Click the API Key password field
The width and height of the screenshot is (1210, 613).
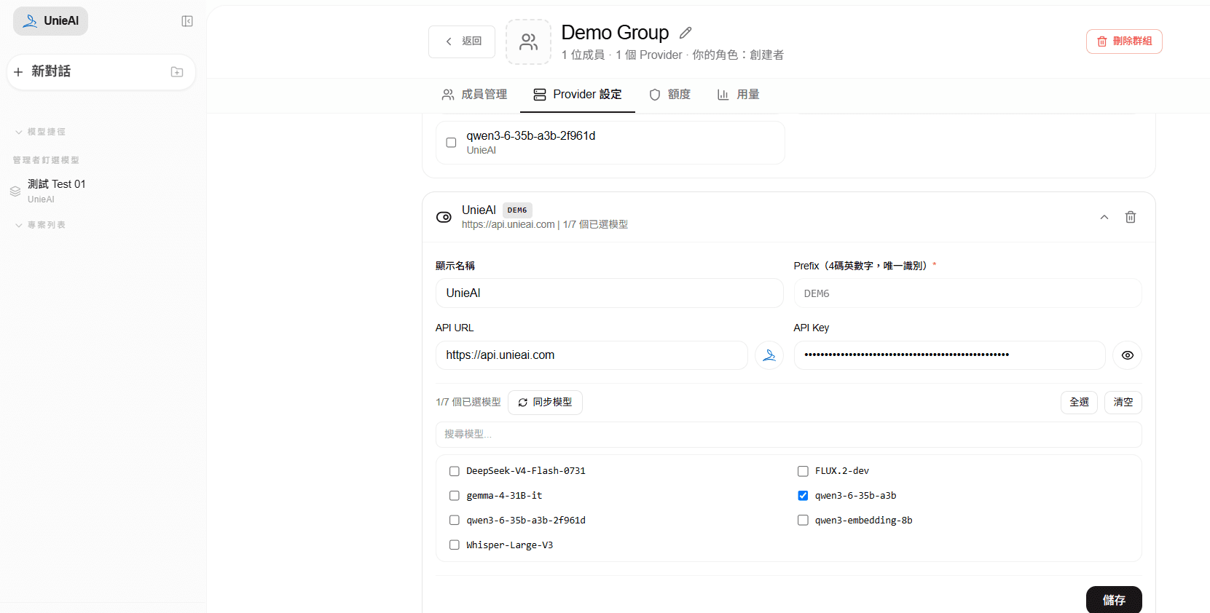tap(950, 355)
